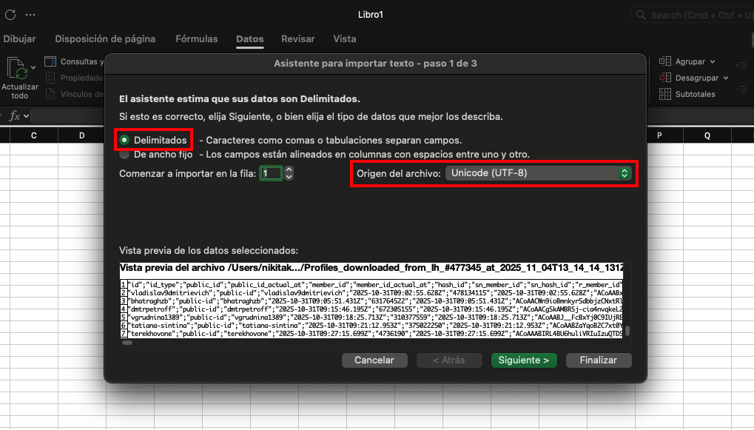
Task: Switch to the Fórmulas ribbon tab
Action: point(196,39)
